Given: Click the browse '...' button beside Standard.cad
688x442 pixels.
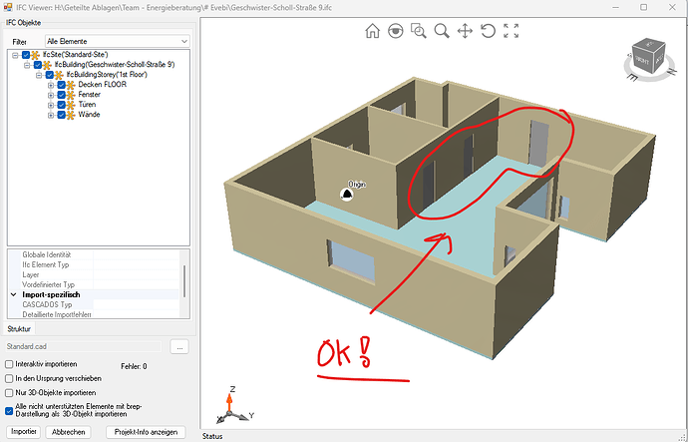Looking at the screenshot, I should [179, 347].
